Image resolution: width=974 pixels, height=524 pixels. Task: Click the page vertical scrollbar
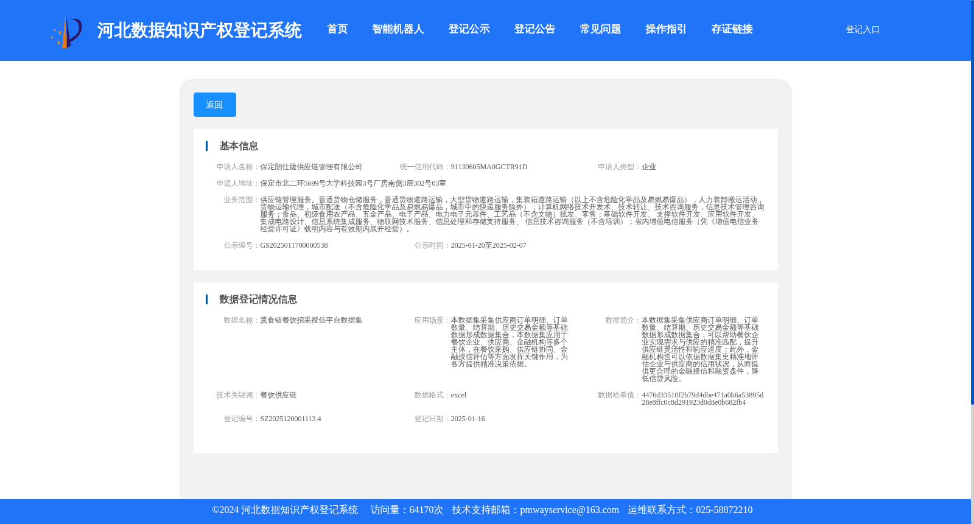(972, 202)
